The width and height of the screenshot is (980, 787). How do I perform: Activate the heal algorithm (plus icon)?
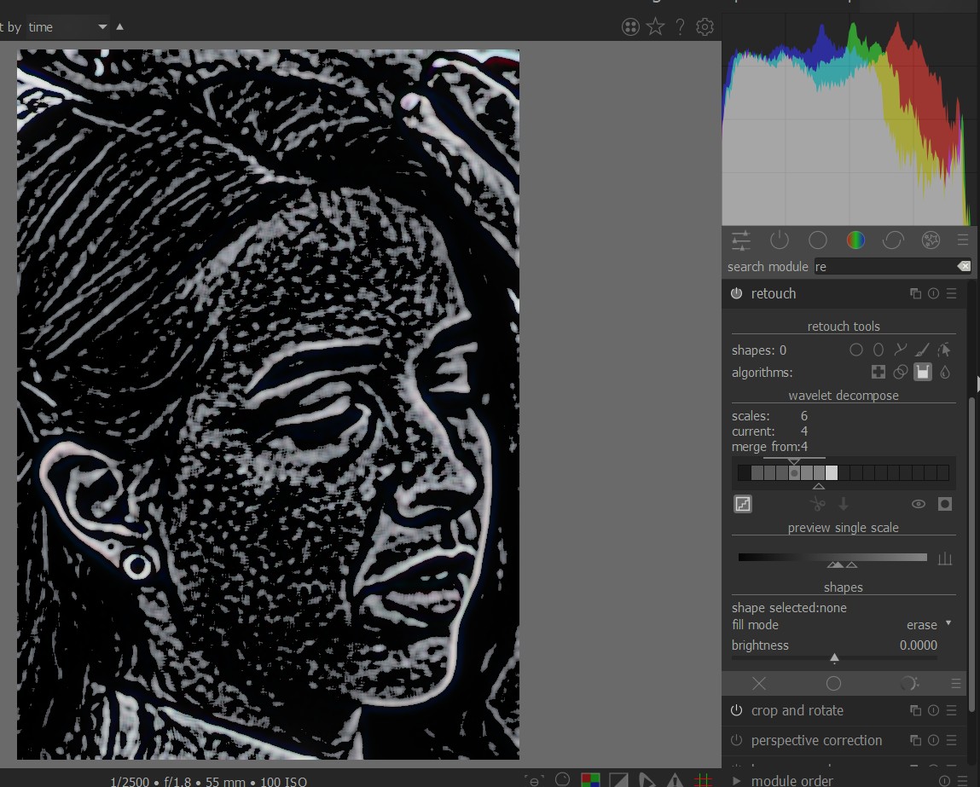click(879, 373)
